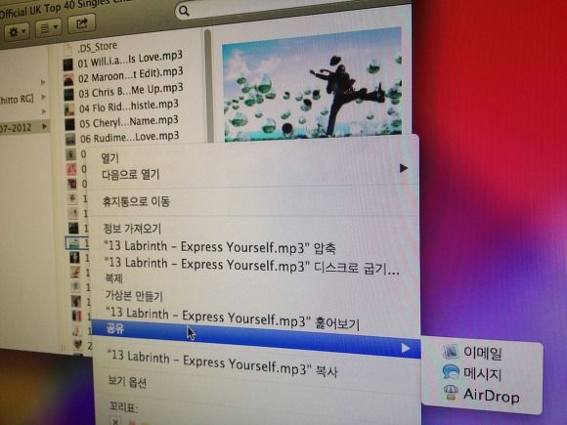The width and height of the screenshot is (567, 425).
Task: Click album art icon of 04 Flo Rid file
Action: [x=69, y=109]
